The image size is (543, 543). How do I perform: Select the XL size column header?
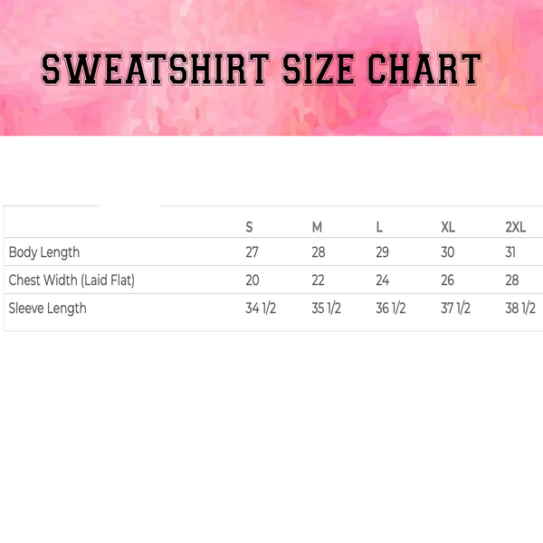[448, 226]
